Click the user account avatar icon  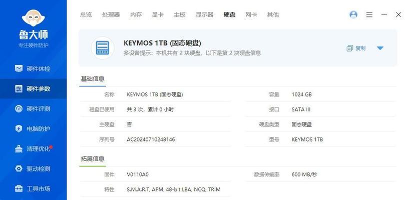pyautogui.click(x=353, y=14)
